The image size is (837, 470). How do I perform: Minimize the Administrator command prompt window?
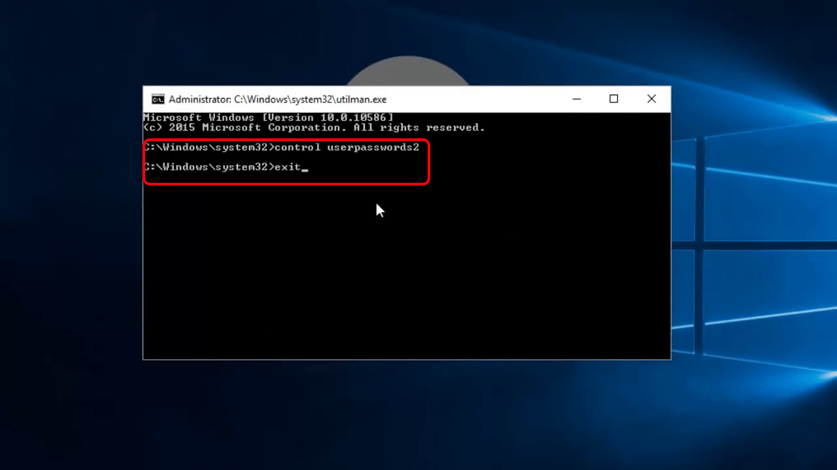[576, 99]
